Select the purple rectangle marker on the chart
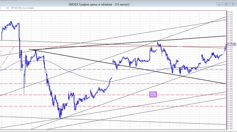Image resolution: width=237 pixels, height=132 pixels. pyautogui.click(x=153, y=94)
